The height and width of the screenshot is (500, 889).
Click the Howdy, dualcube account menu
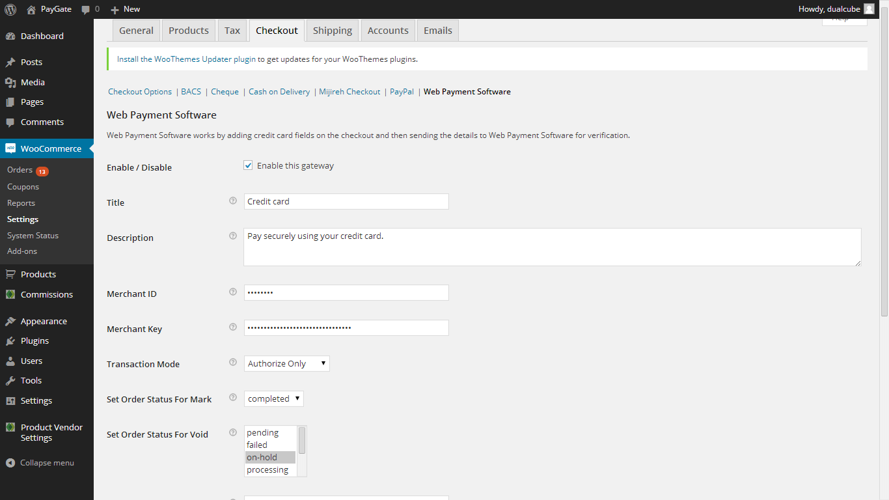(x=836, y=9)
